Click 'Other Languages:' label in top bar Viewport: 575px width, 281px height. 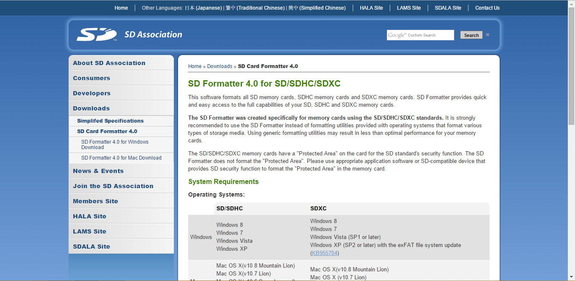[162, 8]
